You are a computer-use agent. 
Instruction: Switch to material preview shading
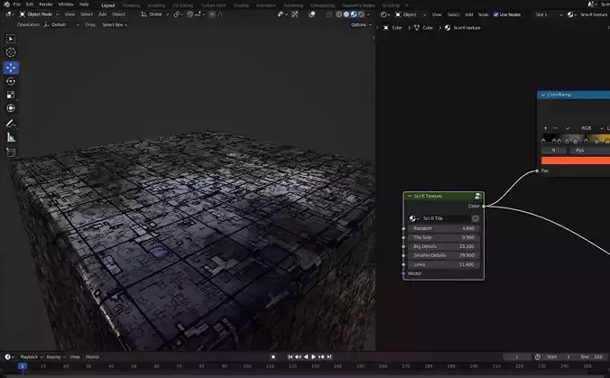[354, 14]
